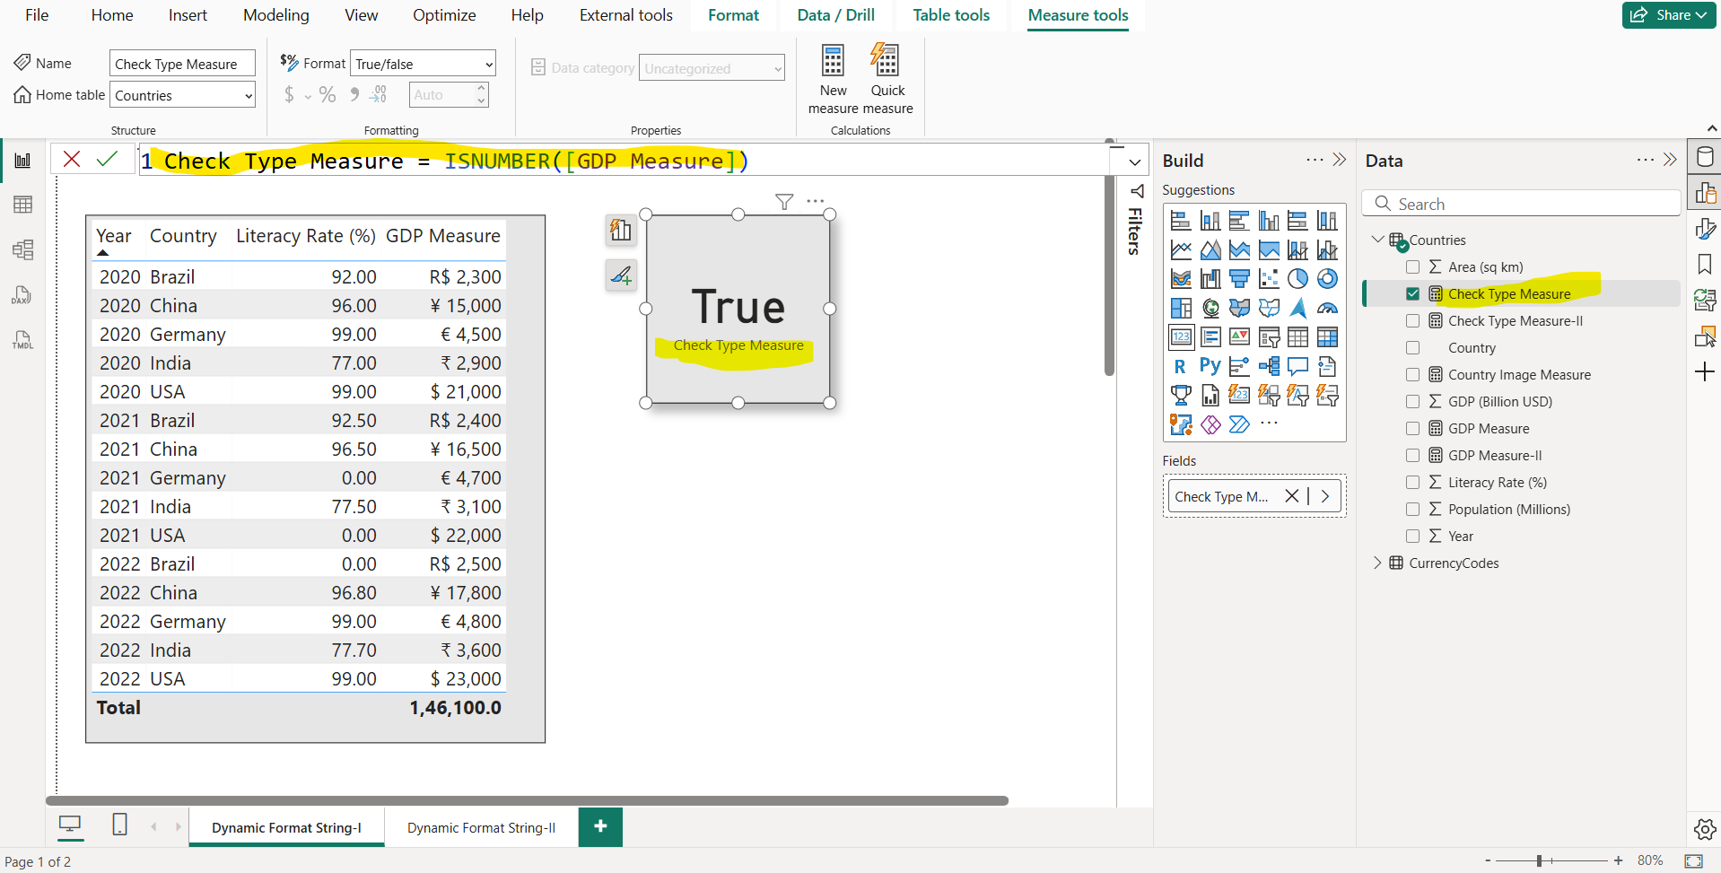Select the pie chart visualization
1721x873 pixels.
coord(1298,278)
